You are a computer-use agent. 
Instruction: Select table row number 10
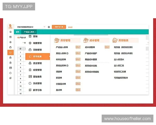[x=20, y=86]
